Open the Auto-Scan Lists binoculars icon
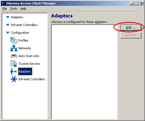Image resolution: width=145 pixels, height=121 pixels. click(14, 56)
